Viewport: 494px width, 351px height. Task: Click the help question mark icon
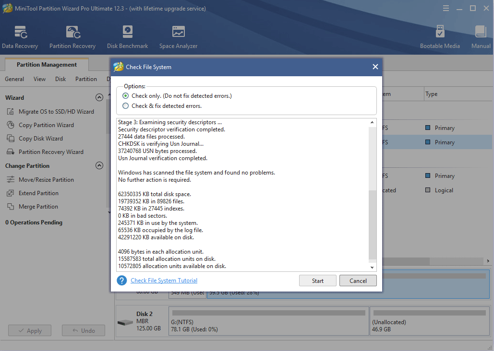click(121, 280)
